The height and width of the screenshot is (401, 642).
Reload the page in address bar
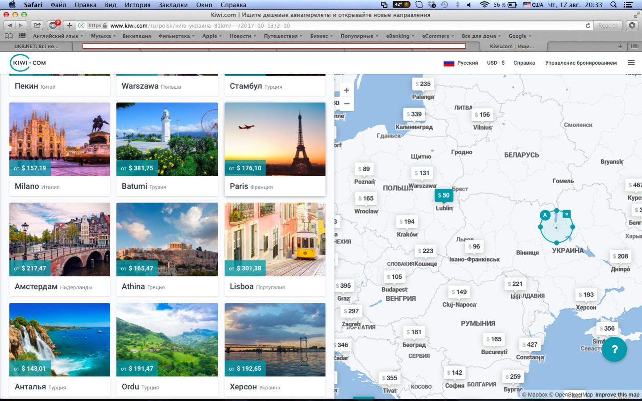point(588,25)
